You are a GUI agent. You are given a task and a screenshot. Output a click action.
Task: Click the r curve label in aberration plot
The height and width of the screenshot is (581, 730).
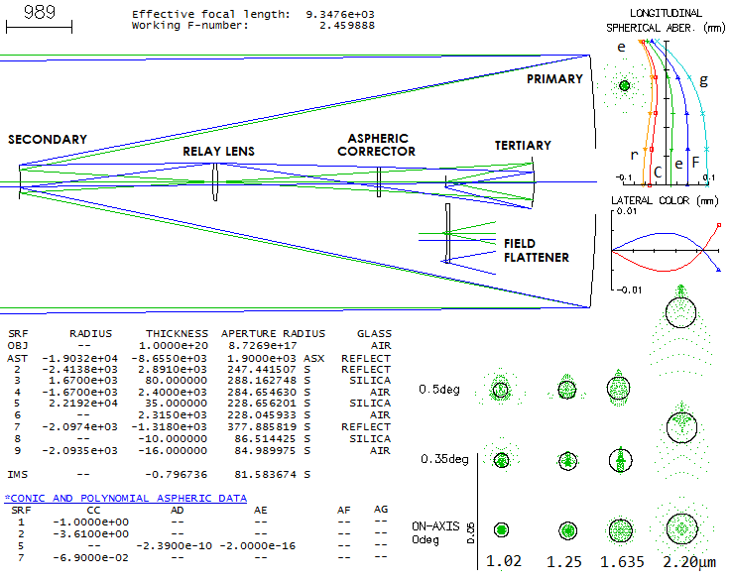634,156
